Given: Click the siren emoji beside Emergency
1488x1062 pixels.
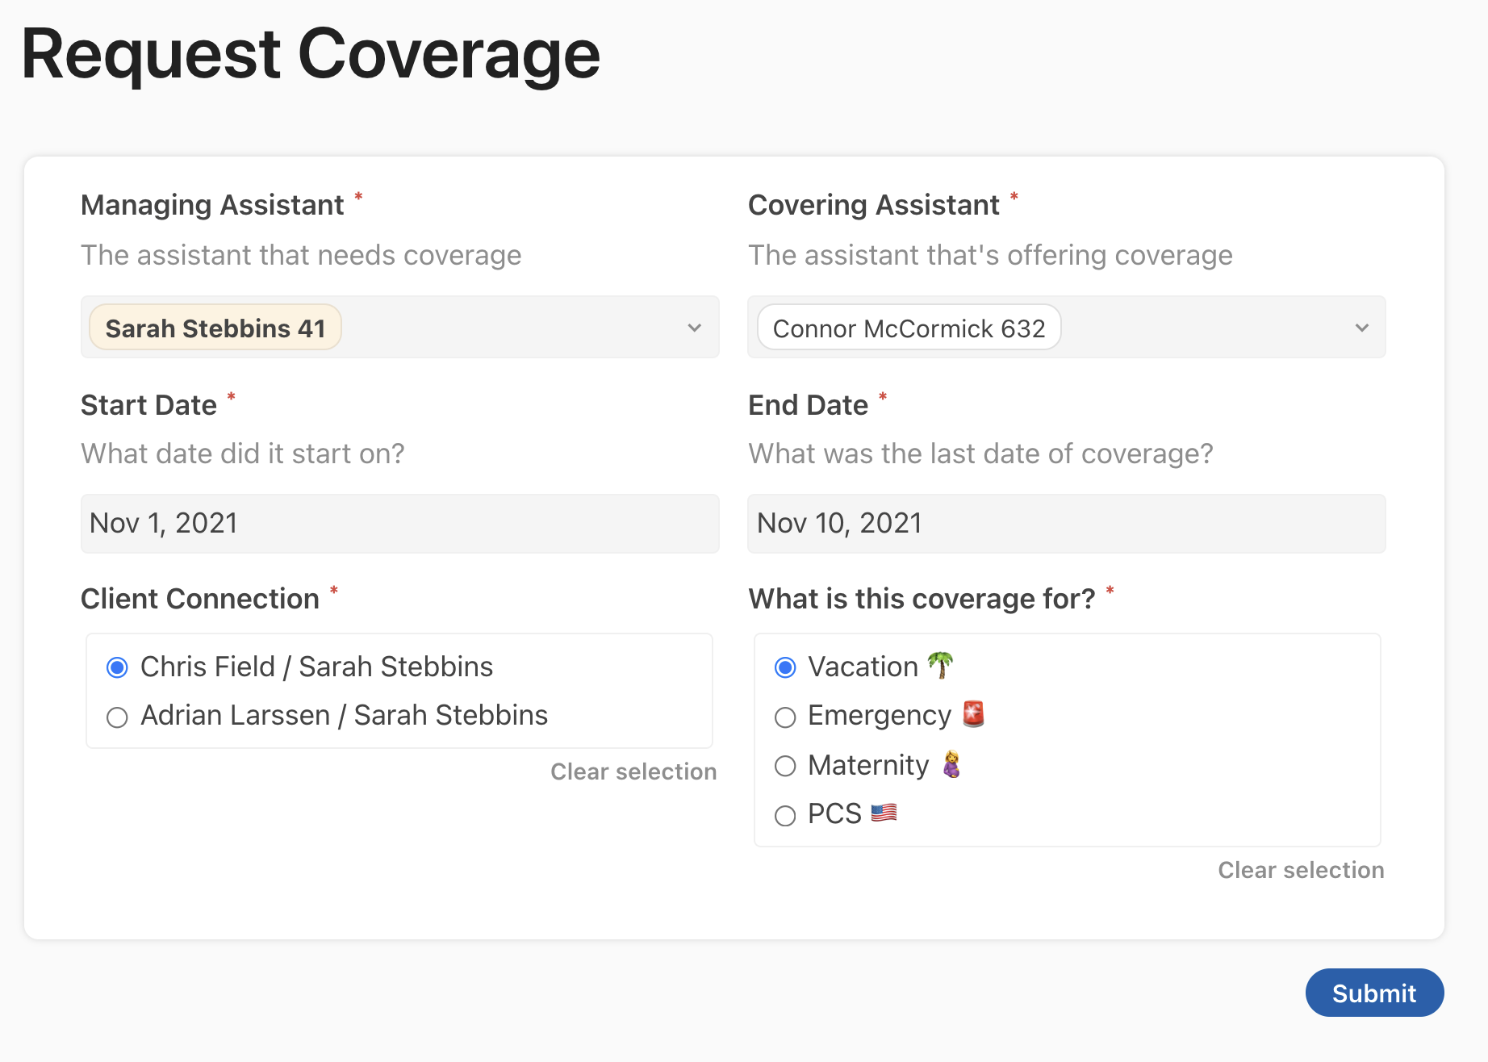Looking at the screenshot, I should pyautogui.click(x=973, y=715).
